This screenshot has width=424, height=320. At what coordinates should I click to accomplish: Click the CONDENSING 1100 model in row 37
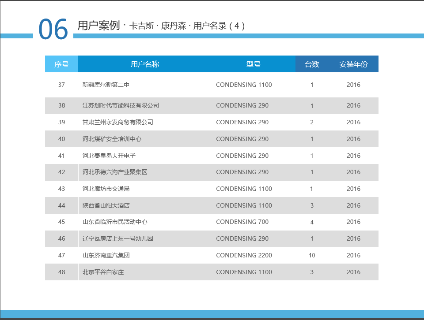[244, 85]
